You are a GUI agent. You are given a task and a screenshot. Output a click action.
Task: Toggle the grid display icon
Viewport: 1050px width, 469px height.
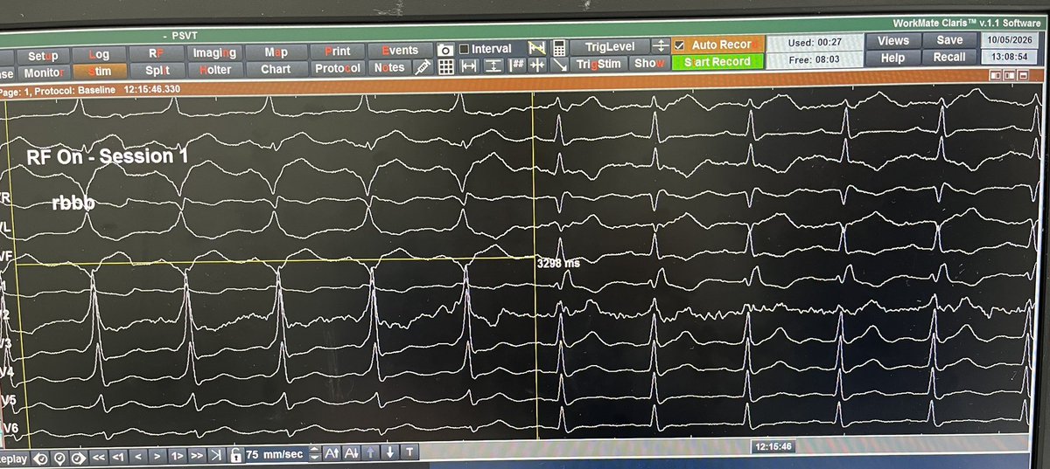[x=445, y=66]
